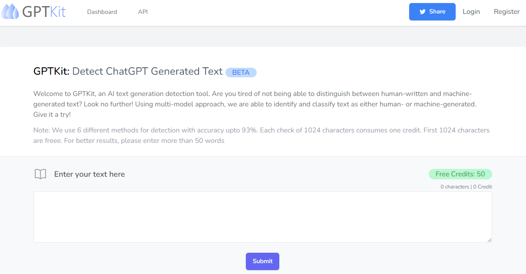This screenshot has width=526, height=274.
Task: Click the GPTKit wordmark text
Action: tap(45, 11)
